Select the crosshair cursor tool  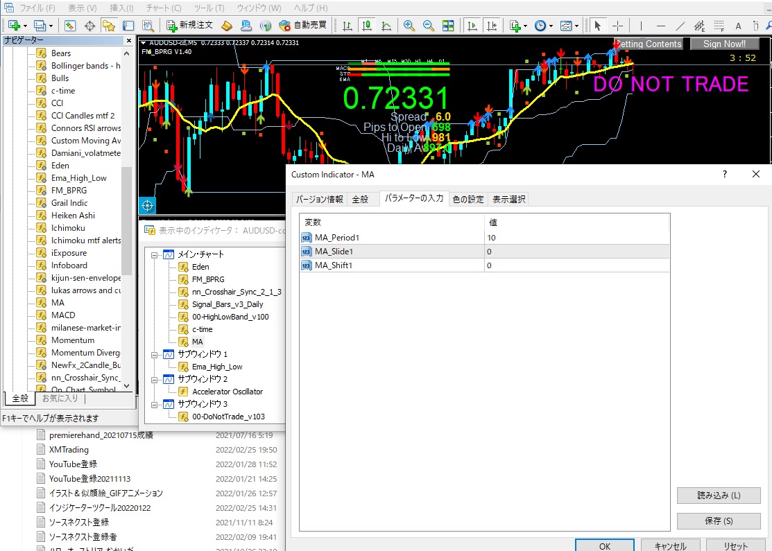[617, 26]
